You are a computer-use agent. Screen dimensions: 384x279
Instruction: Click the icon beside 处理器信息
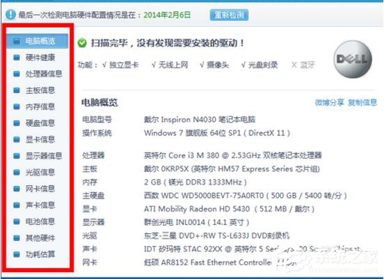(x=17, y=74)
